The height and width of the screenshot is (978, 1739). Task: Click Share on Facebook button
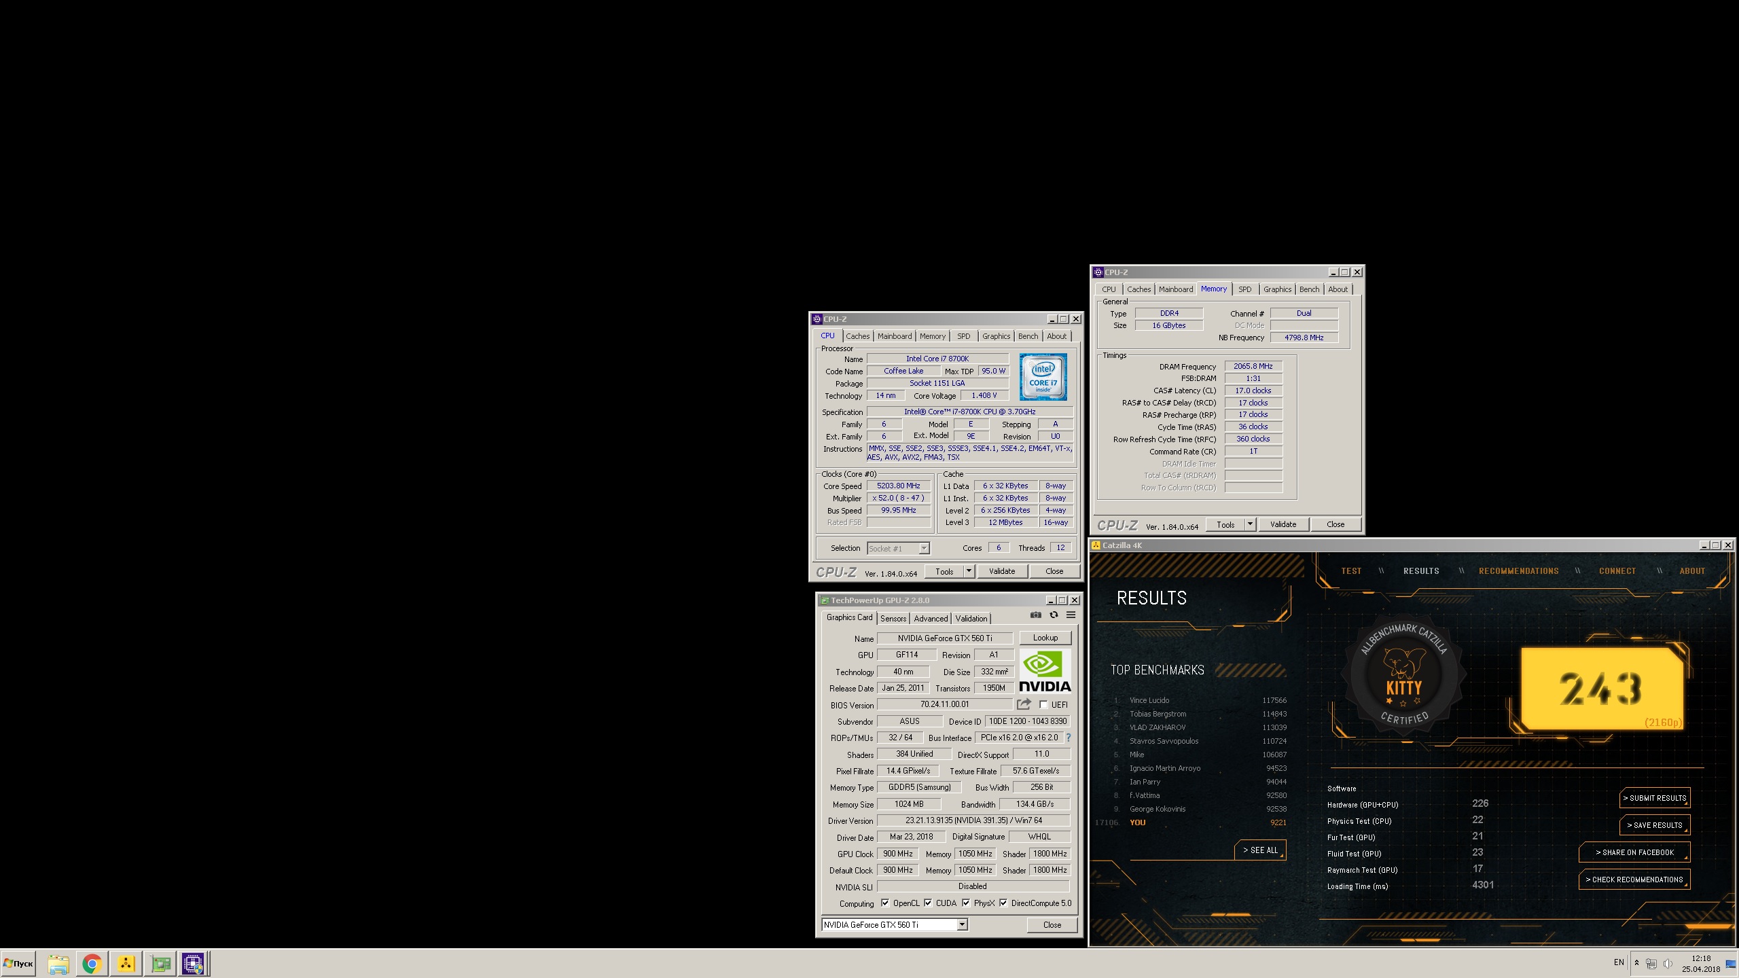[x=1634, y=852]
